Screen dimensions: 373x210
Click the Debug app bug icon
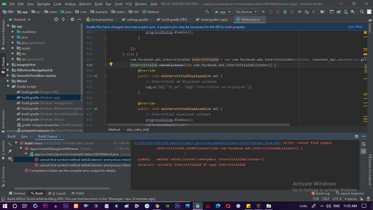(285, 12)
